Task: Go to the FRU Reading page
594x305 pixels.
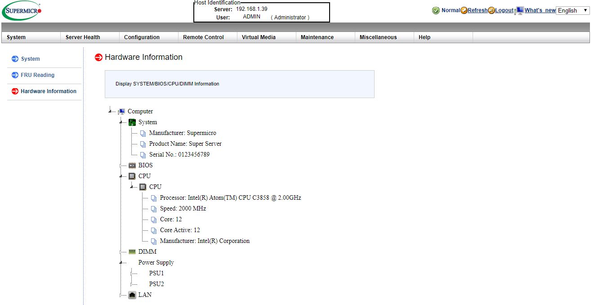Action: pyautogui.click(x=37, y=75)
